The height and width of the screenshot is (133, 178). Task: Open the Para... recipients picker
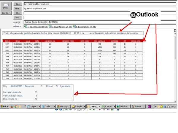18,9
